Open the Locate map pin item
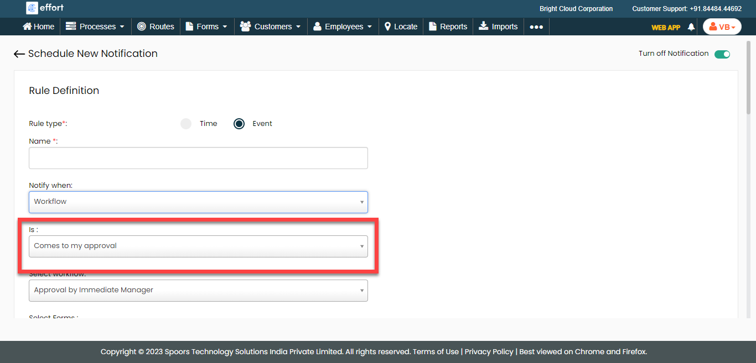This screenshot has height=363, width=756. (x=401, y=27)
